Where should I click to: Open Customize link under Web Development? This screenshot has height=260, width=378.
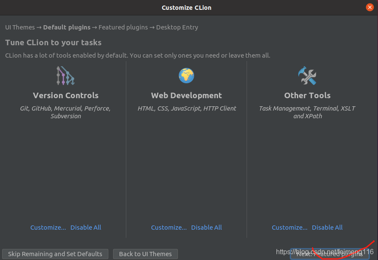point(169,228)
